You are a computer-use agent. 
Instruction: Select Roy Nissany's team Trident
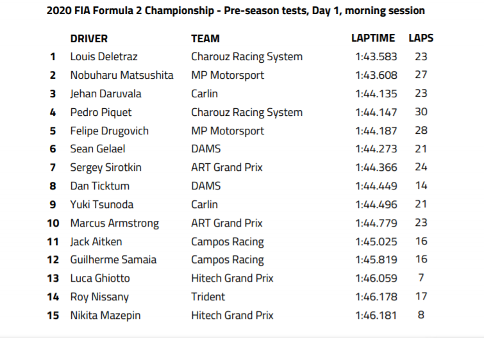coord(208,297)
